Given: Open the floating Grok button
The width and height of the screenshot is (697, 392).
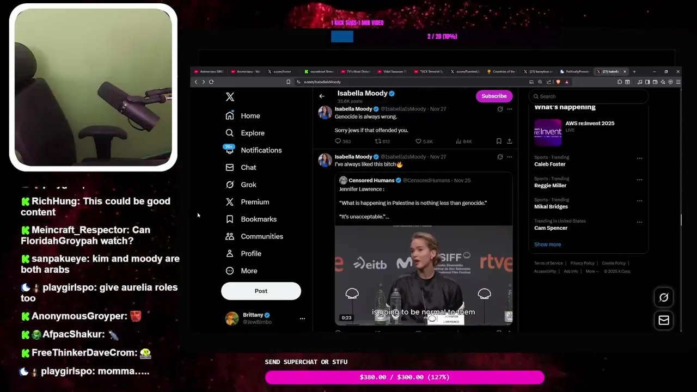Looking at the screenshot, I should click(x=664, y=297).
